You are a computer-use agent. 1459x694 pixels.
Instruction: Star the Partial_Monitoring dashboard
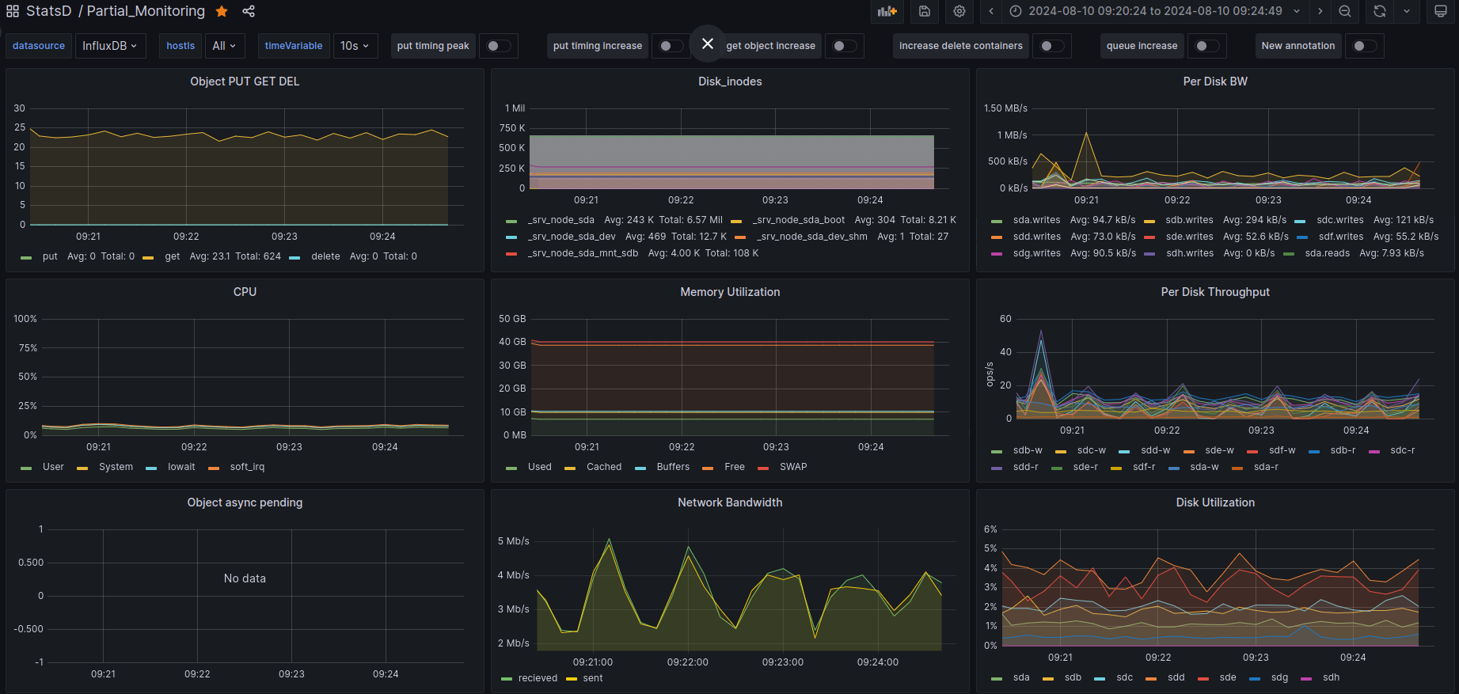click(222, 11)
